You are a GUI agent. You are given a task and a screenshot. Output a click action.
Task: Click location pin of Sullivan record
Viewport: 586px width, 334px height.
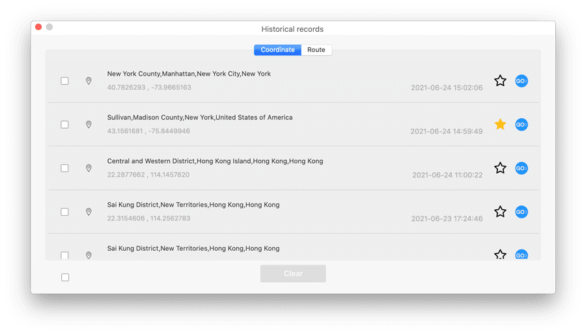(x=89, y=124)
